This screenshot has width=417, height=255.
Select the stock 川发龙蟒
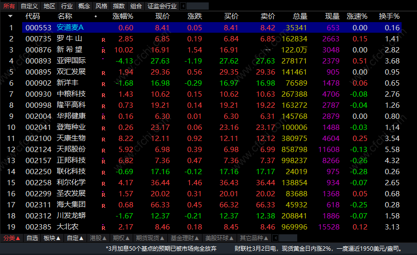point(71,216)
